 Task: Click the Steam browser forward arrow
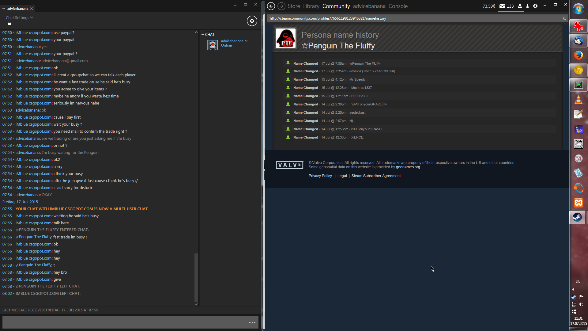coord(281,6)
